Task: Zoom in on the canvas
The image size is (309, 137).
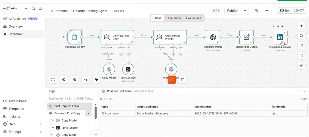Action: click(64, 80)
